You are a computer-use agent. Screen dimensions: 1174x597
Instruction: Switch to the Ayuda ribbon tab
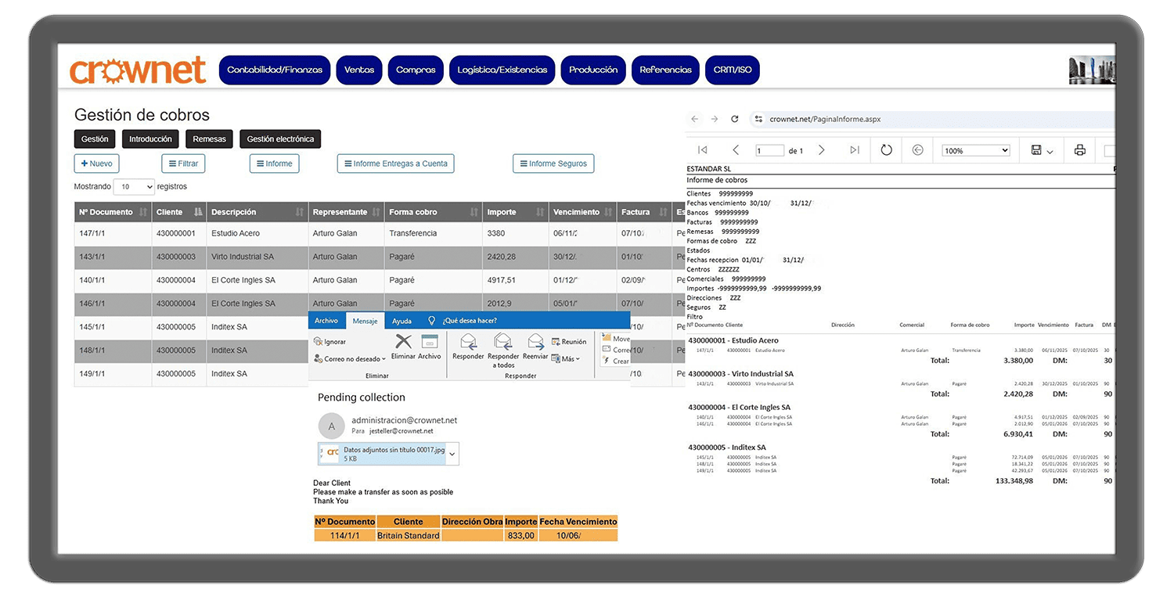(402, 321)
